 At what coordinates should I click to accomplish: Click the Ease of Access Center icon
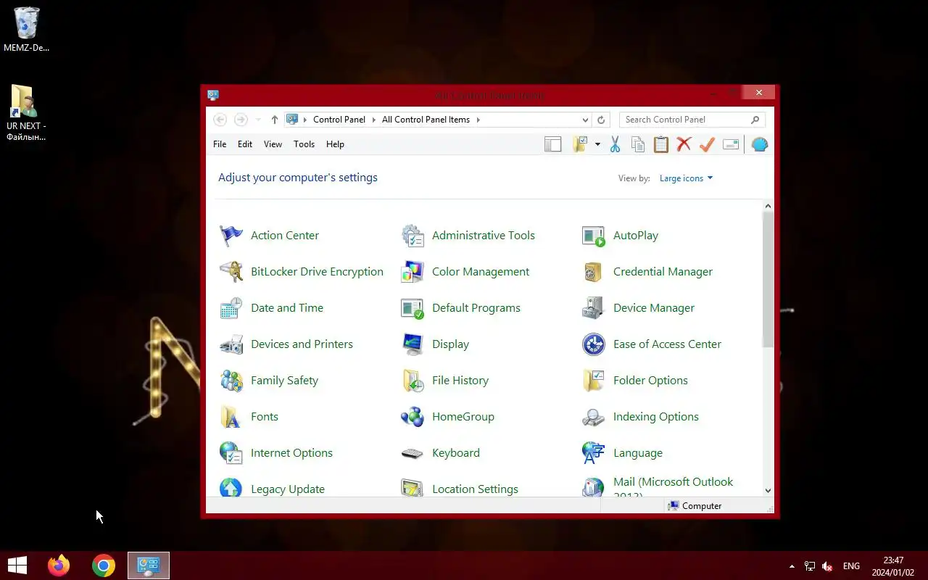[594, 344]
